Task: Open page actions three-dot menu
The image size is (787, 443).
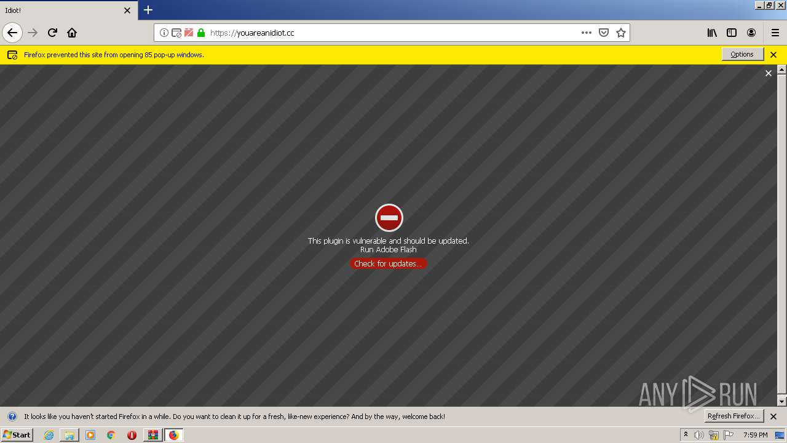Action: tap(587, 33)
